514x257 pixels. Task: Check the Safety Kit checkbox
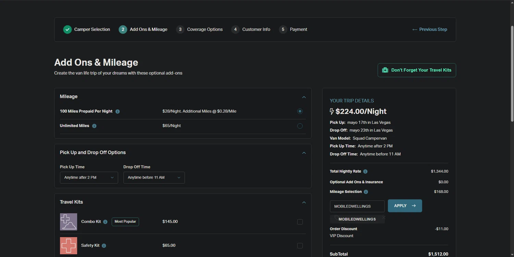(x=300, y=246)
